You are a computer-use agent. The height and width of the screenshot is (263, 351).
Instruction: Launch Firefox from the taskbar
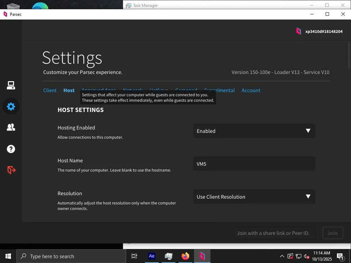pyautogui.click(x=185, y=256)
